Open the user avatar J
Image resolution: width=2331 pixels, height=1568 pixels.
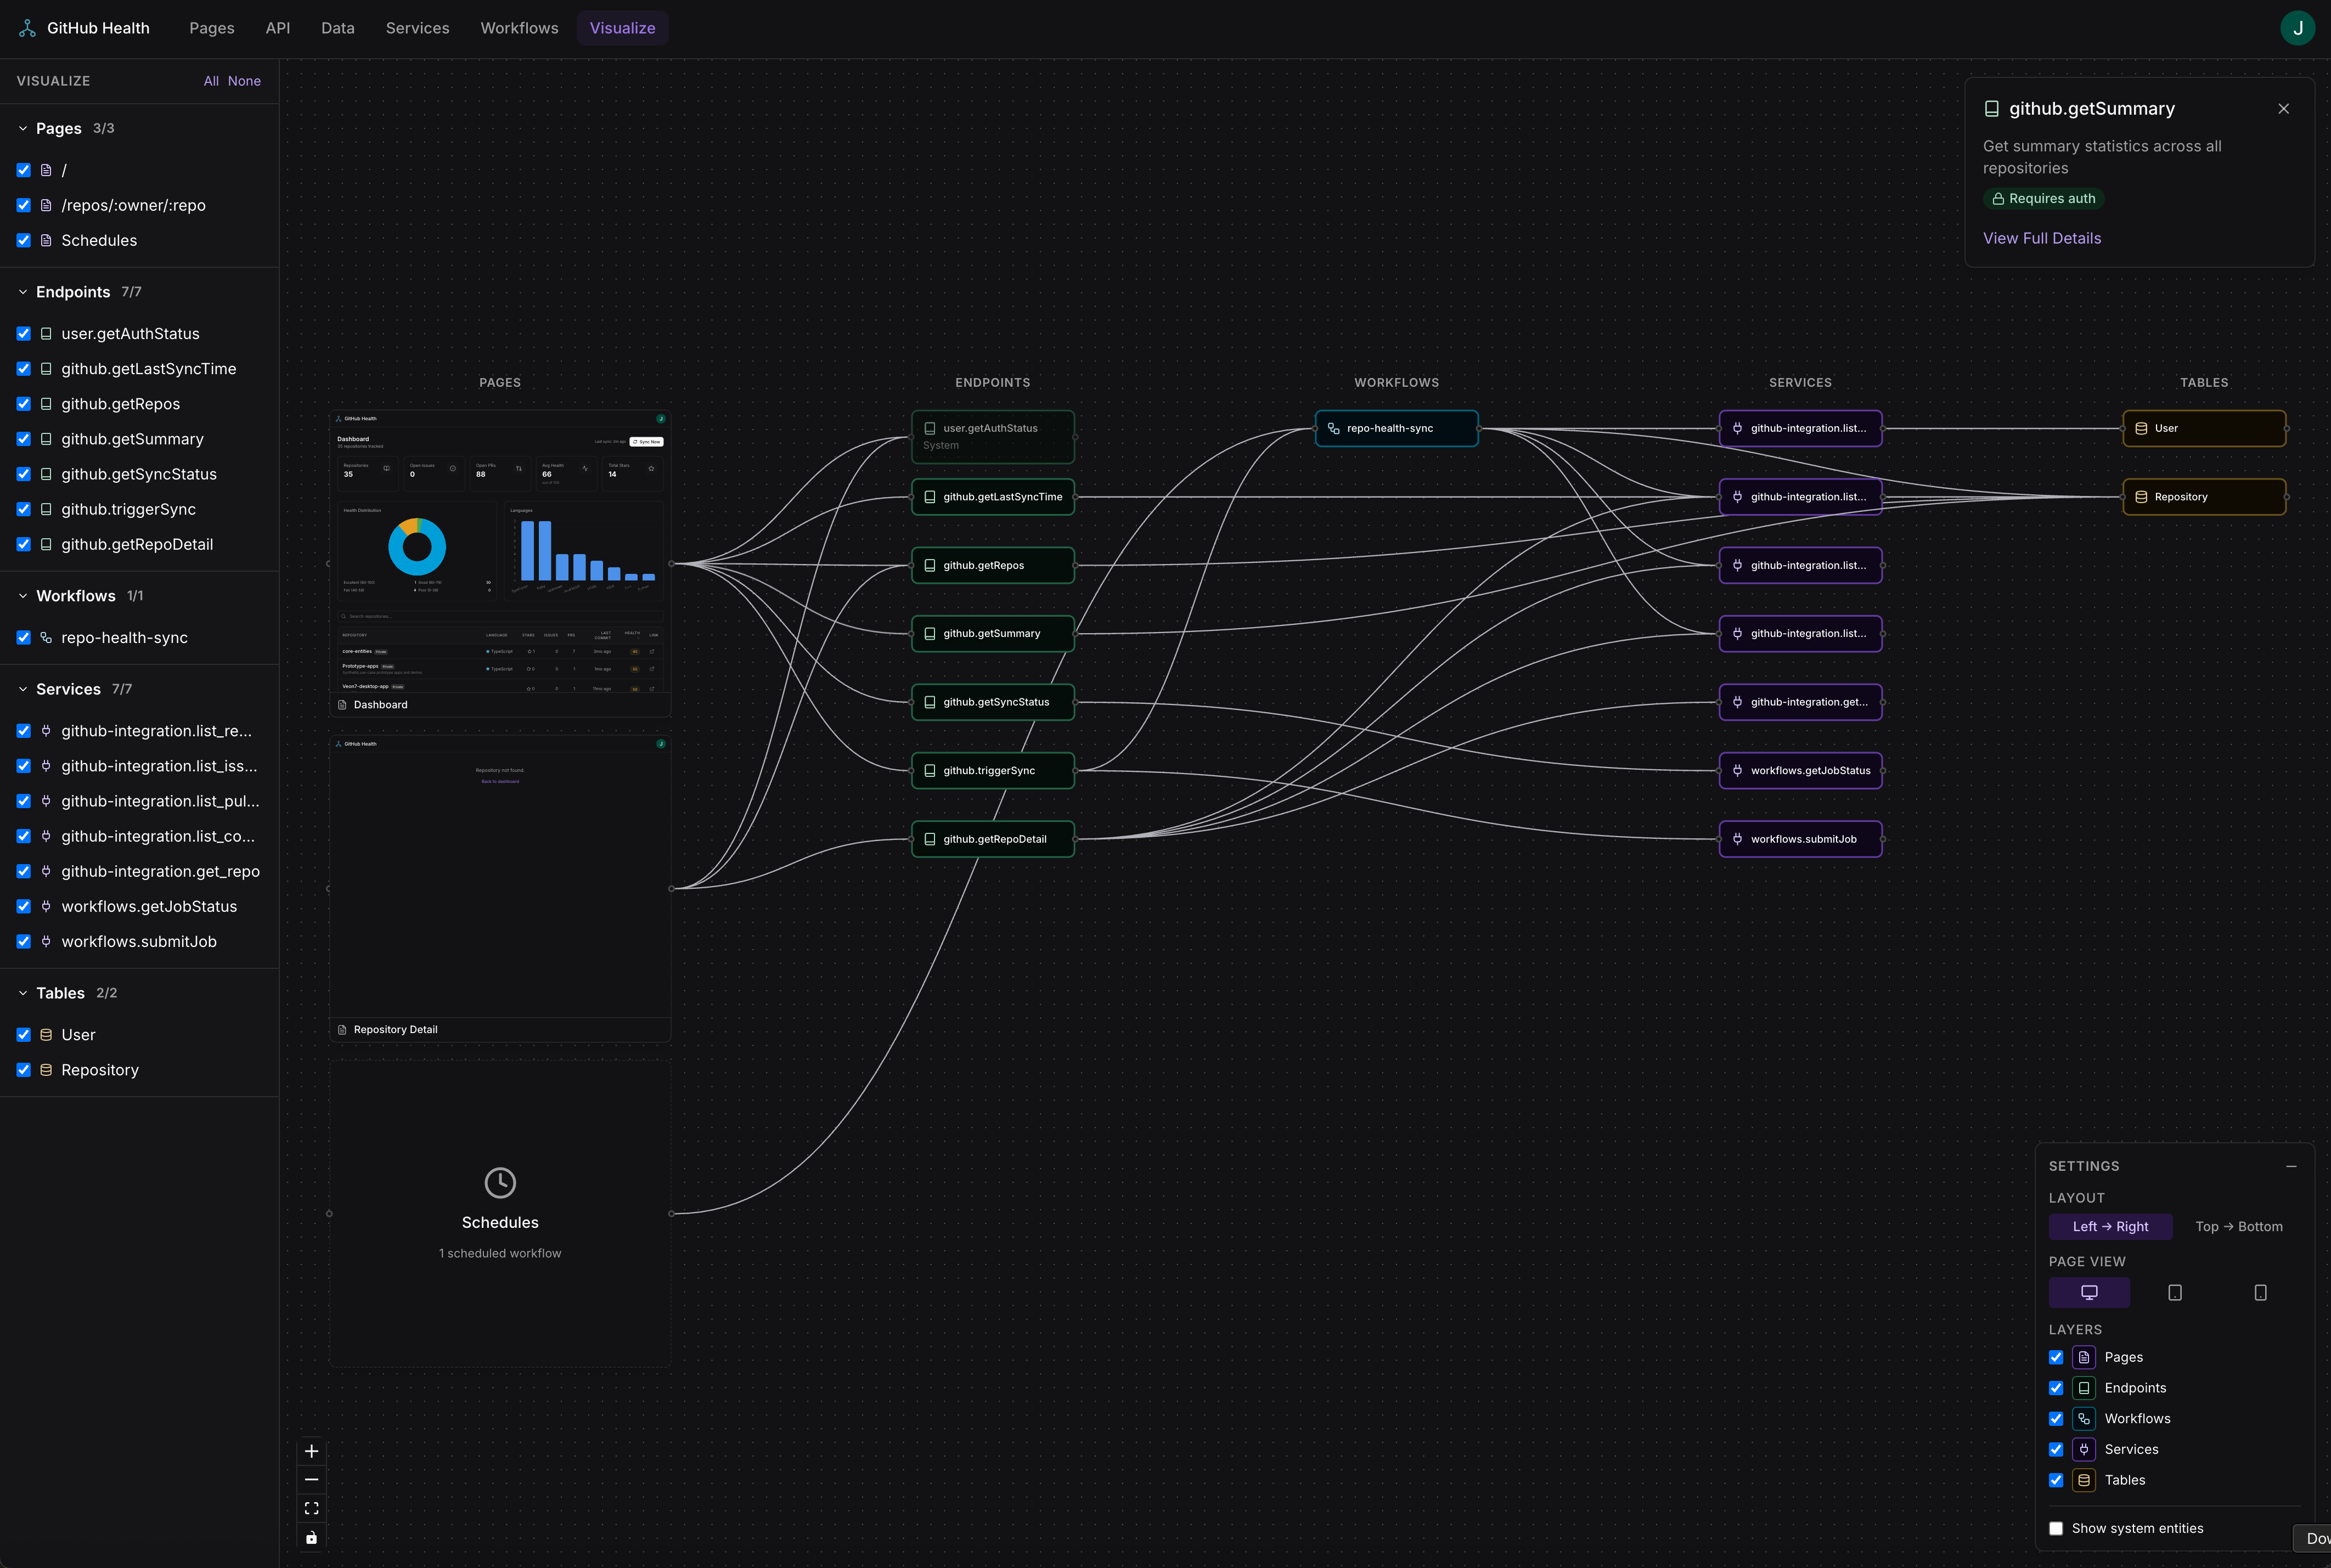[x=2297, y=28]
